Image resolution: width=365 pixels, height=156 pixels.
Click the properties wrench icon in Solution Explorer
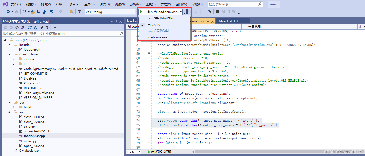54,28
